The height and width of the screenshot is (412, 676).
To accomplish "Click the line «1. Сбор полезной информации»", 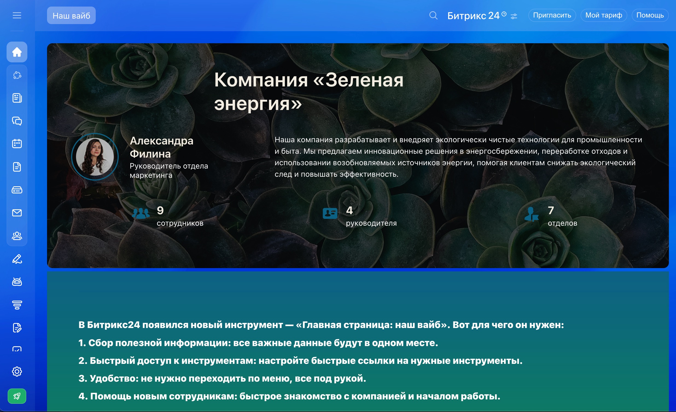I will [x=258, y=343].
